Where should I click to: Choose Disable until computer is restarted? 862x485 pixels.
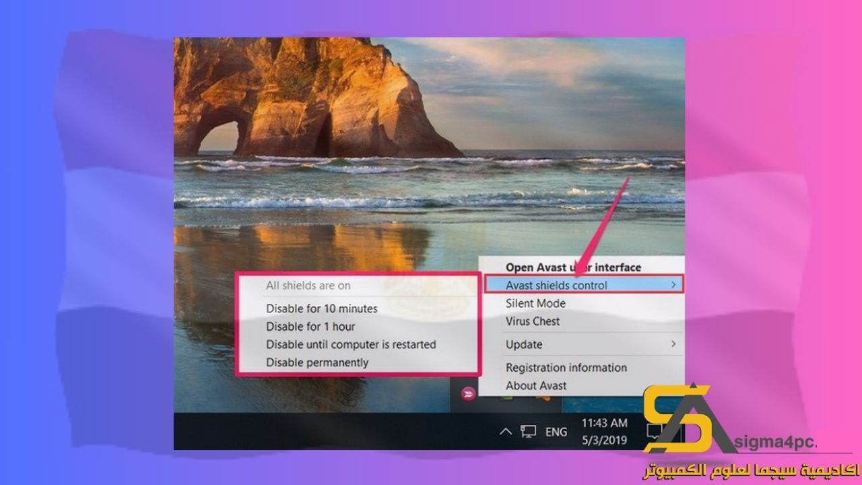(x=351, y=344)
